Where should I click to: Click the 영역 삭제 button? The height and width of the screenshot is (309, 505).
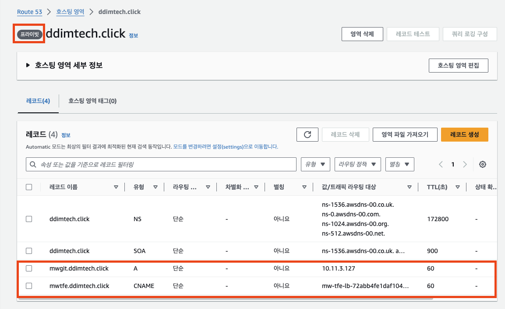[362, 34]
